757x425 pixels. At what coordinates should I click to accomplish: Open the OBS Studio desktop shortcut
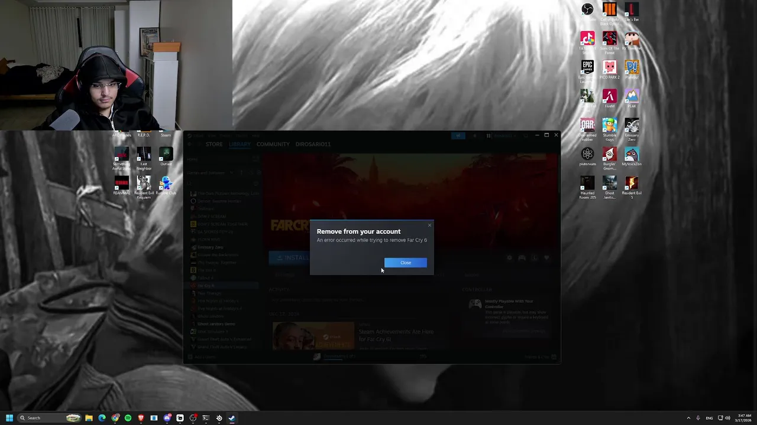click(x=587, y=12)
